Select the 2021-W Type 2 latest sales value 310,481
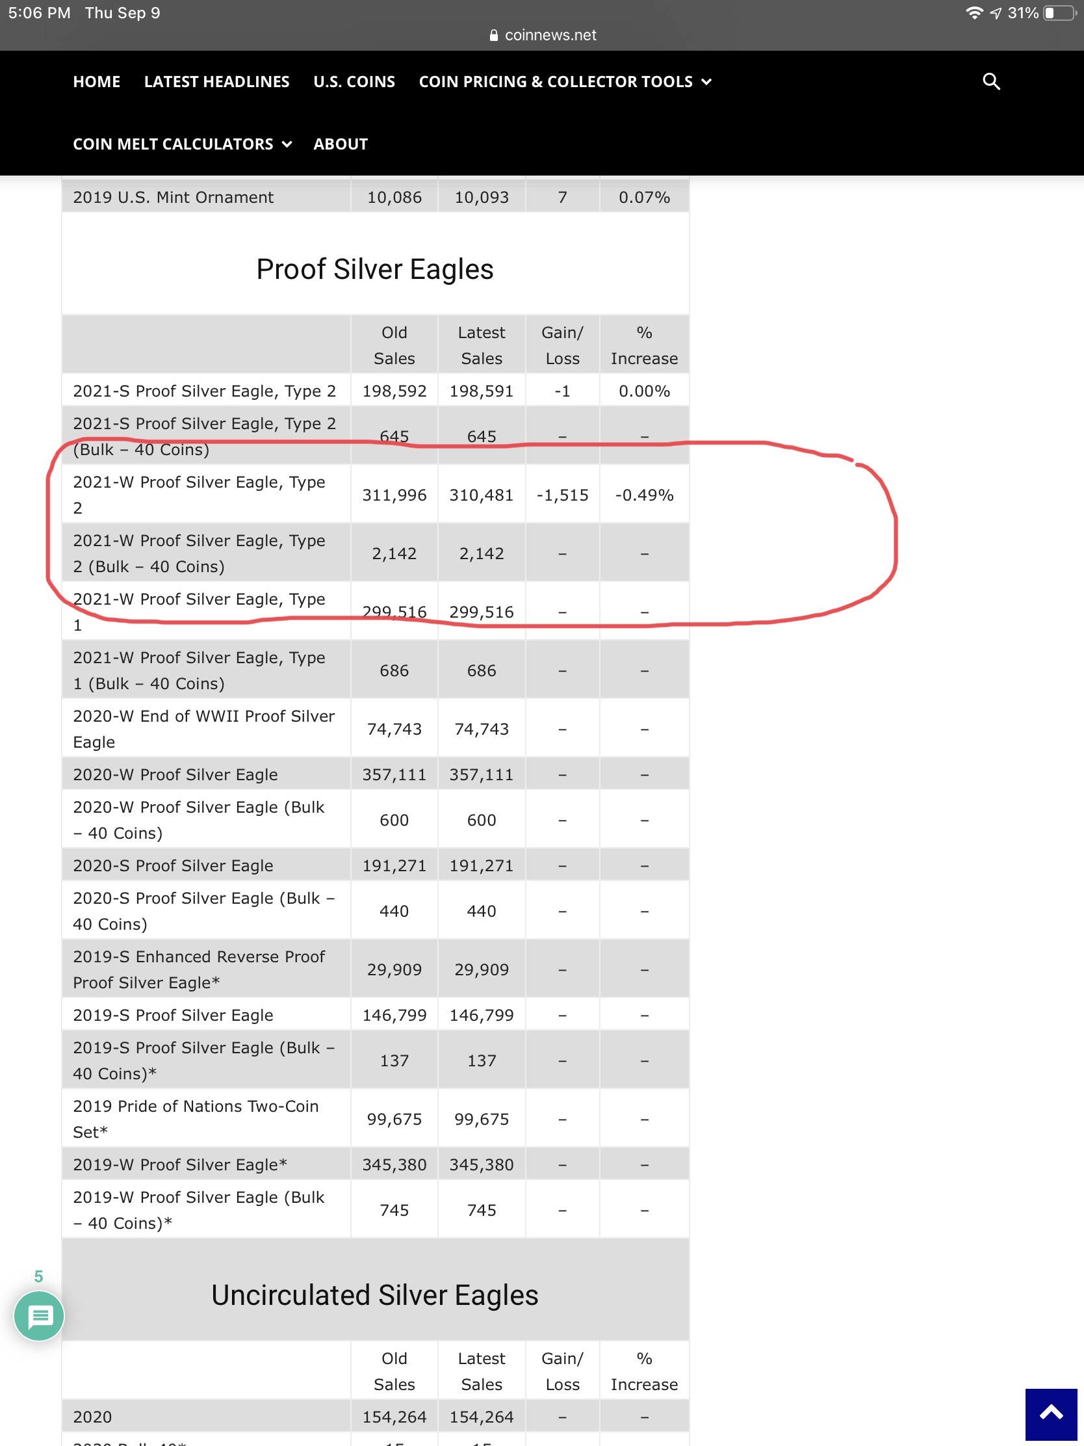Image resolution: width=1084 pixels, height=1446 pixels. coord(481,495)
